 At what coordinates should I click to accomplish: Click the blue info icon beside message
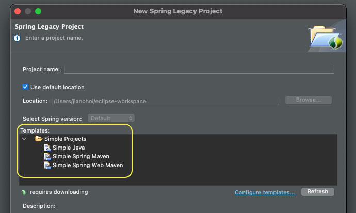[x=17, y=38]
